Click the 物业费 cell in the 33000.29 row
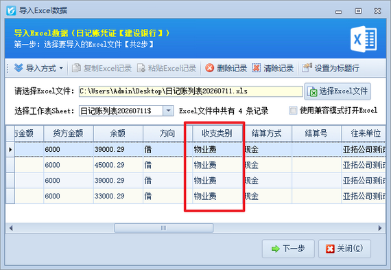The height and width of the screenshot is (270, 391). [217, 196]
